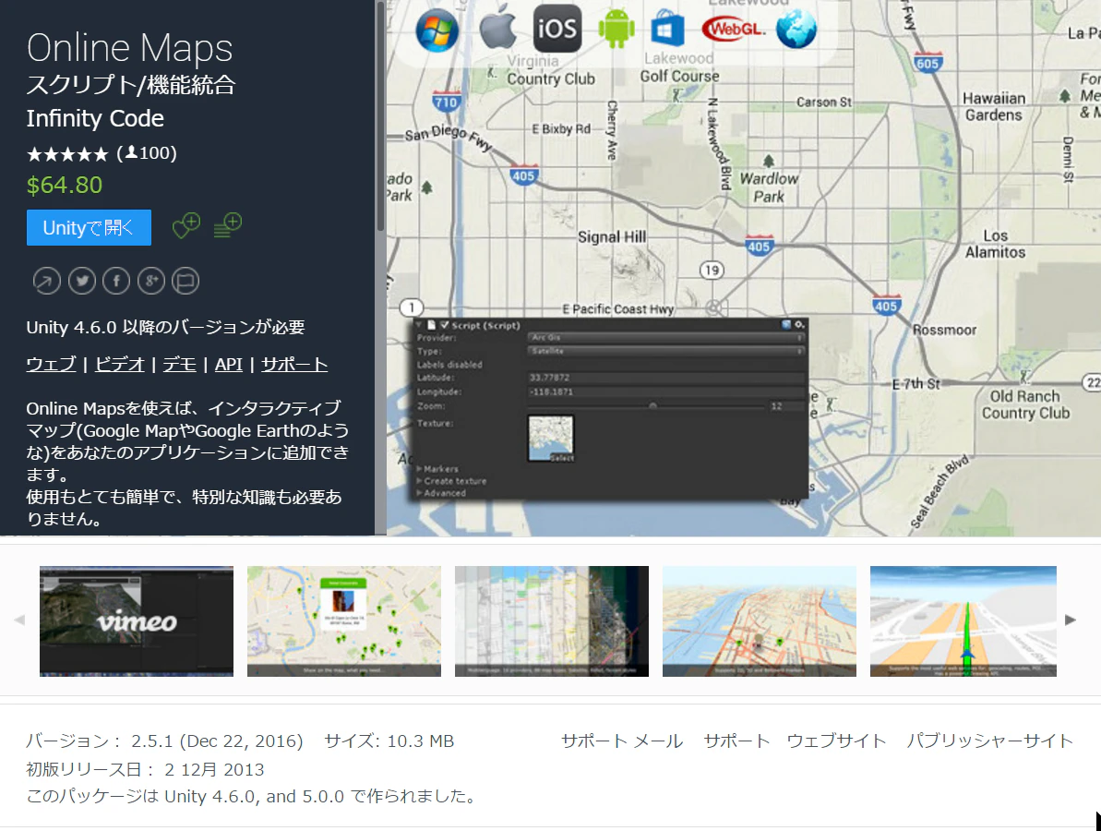Show next screenshots with right carousel arrow
This screenshot has width=1101, height=831.
[1071, 620]
